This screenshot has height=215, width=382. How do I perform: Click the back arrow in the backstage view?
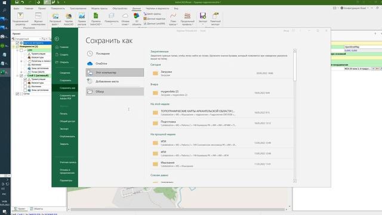point(57,39)
